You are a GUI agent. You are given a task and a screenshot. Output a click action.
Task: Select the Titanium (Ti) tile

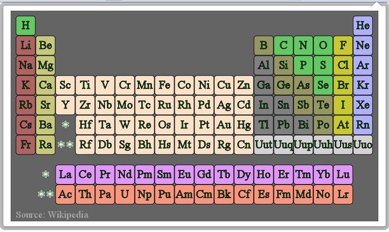tap(85, 85)
